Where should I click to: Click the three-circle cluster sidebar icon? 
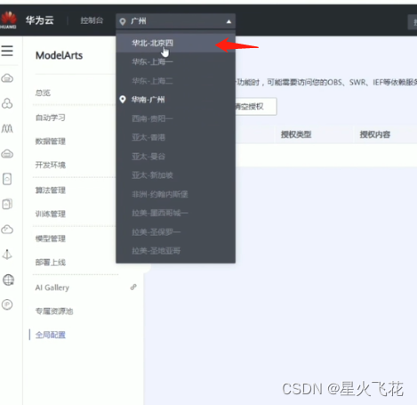(x=7, y=103)
